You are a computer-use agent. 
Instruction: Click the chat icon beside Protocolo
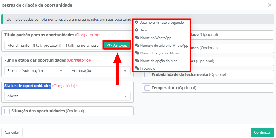click(x=137, y=68)
